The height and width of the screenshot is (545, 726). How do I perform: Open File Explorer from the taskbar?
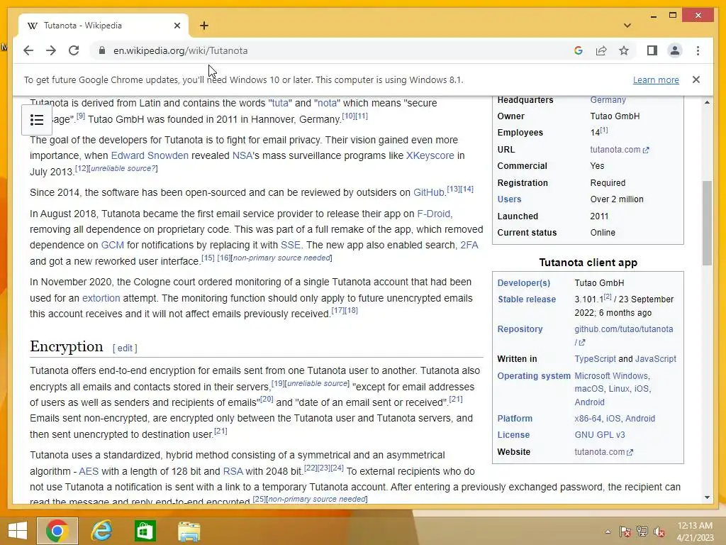click(189, 531)
